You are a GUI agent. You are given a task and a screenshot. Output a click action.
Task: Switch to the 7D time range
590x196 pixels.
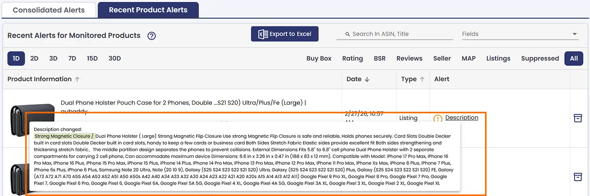72,58
